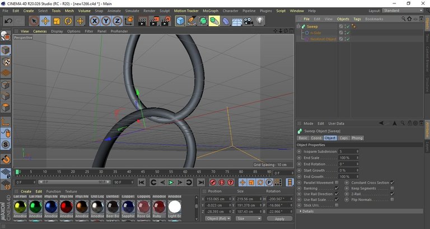This screenshot has width=430, height=229.
Task: Open the viewport Display menu
Action: click(57, 31)
